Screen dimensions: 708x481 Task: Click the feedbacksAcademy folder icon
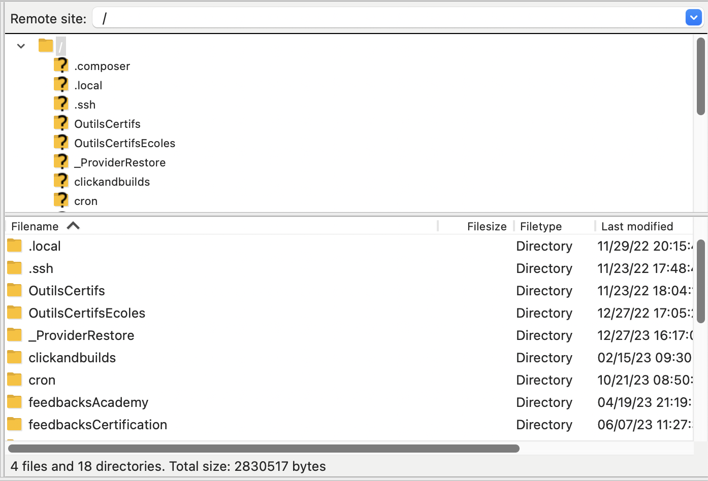tap(14, 401)
